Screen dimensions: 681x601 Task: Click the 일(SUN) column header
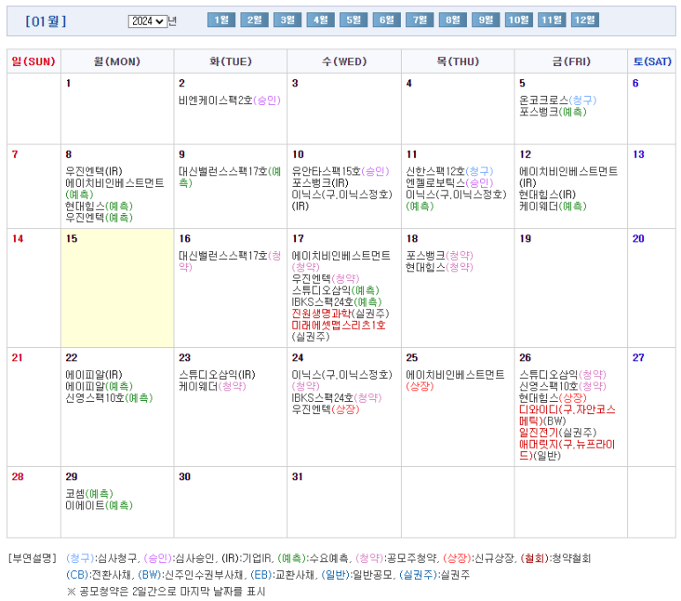click(x=33, y=62)
